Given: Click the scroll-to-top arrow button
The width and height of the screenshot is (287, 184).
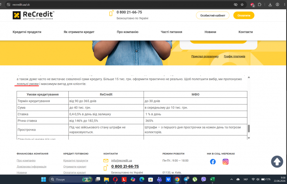Looking at the screenshot, I should coord(277,162).
